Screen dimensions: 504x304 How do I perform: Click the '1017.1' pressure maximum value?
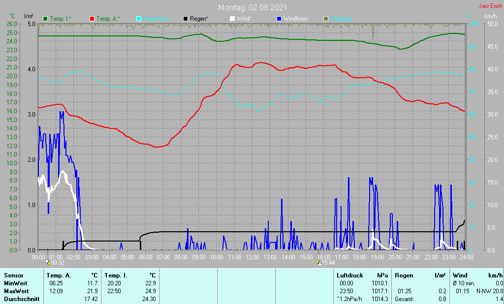coord(379,291)
